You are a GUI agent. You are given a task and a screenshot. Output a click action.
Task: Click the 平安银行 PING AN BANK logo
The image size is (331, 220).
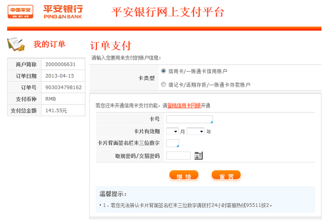[x=63, y=11]
